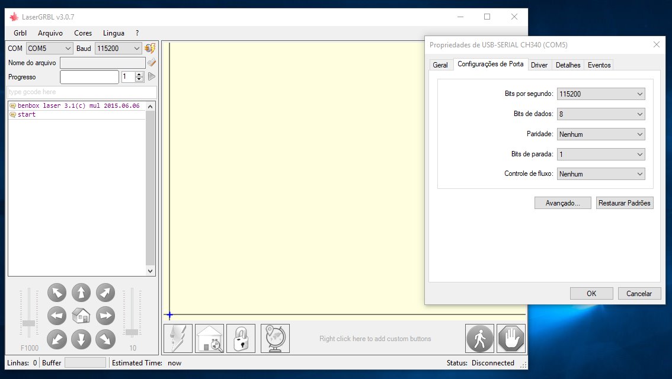Decrease the repeat count with the down spinner
Screen dimensions: 672x379
tap(139, 80)
